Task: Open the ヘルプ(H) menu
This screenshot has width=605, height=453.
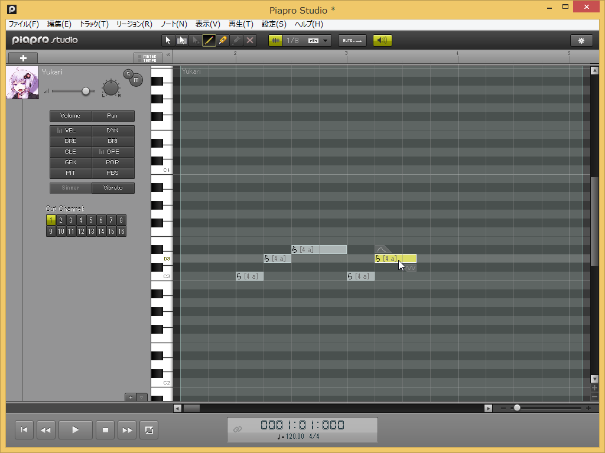Action: click(x=308, y=24)
